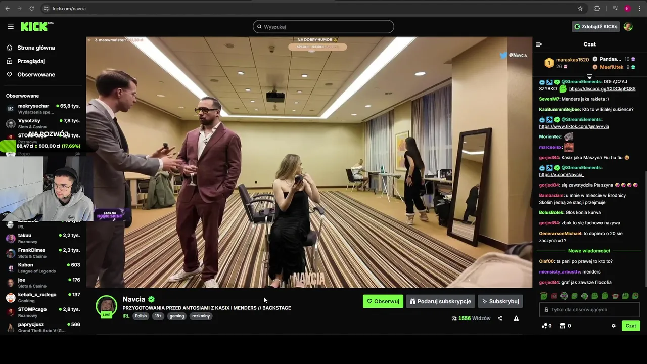Screen dimensions: 647x364
Task: Click the Obserwuj follow button
Action: point(383,301)
